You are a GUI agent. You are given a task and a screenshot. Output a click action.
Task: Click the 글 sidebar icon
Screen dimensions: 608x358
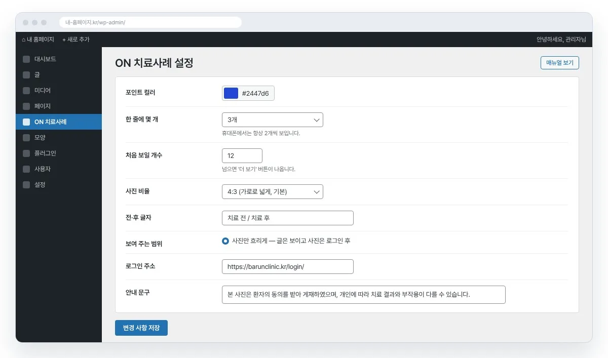(x=26, y=75)
